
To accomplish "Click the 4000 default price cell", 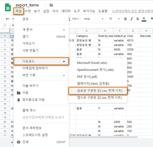I will pos(120,49).
